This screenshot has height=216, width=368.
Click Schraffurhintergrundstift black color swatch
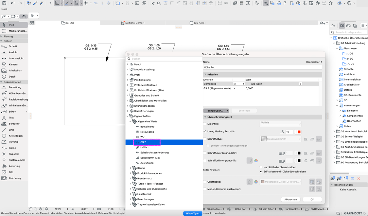(299, 161)
